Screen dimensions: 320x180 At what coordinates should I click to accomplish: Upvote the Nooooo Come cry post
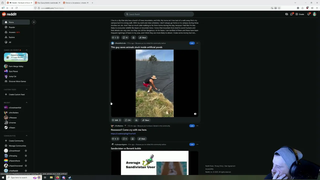click(x=113, y=139)
